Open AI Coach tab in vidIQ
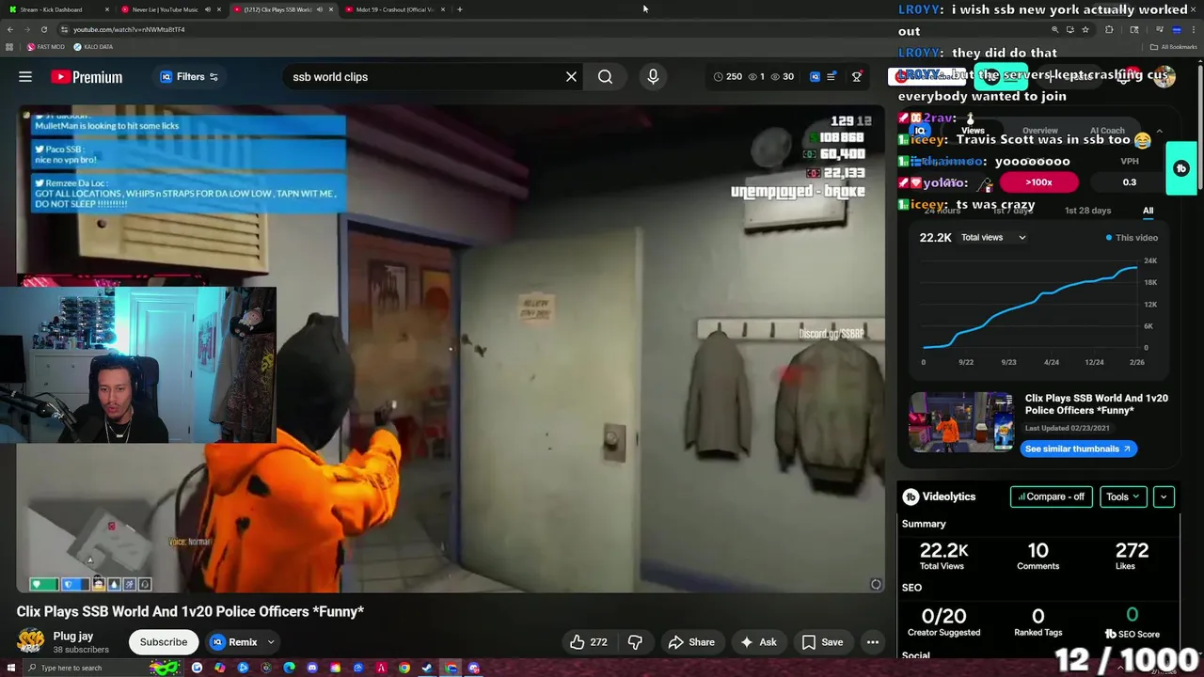Viewport: 1204px width, 677px height. pyautogui.click(x=1107, y=131)
